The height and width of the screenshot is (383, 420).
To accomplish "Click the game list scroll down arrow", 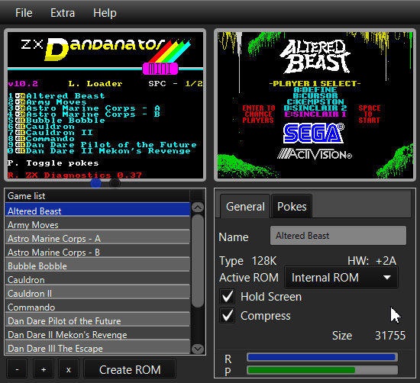I will click(198, 349).
